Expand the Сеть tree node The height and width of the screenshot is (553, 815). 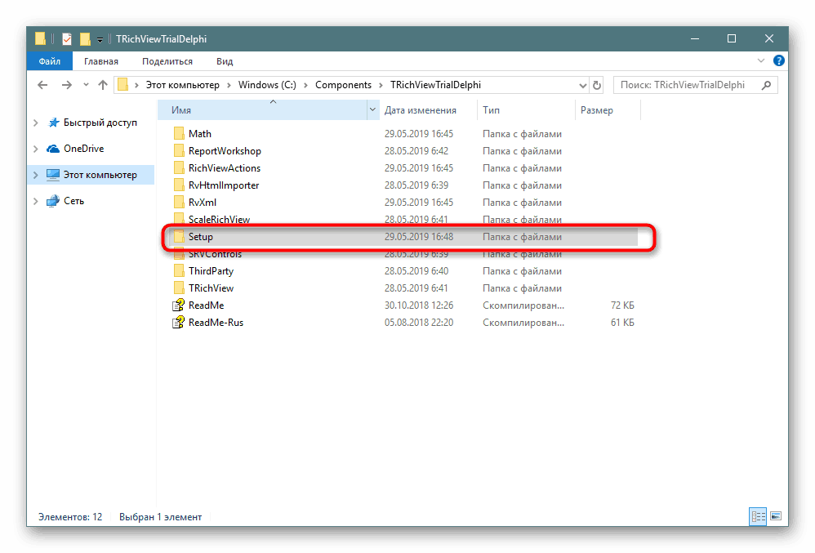coord(35,201)
